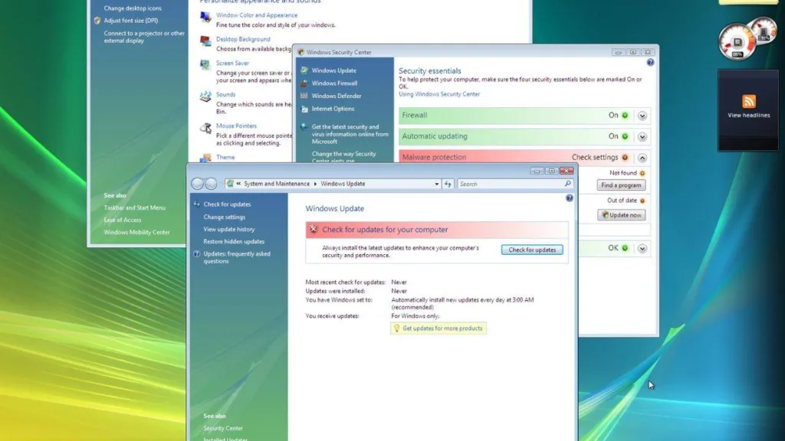Collapse the Malware protection section chevron

tap(642, 158)
